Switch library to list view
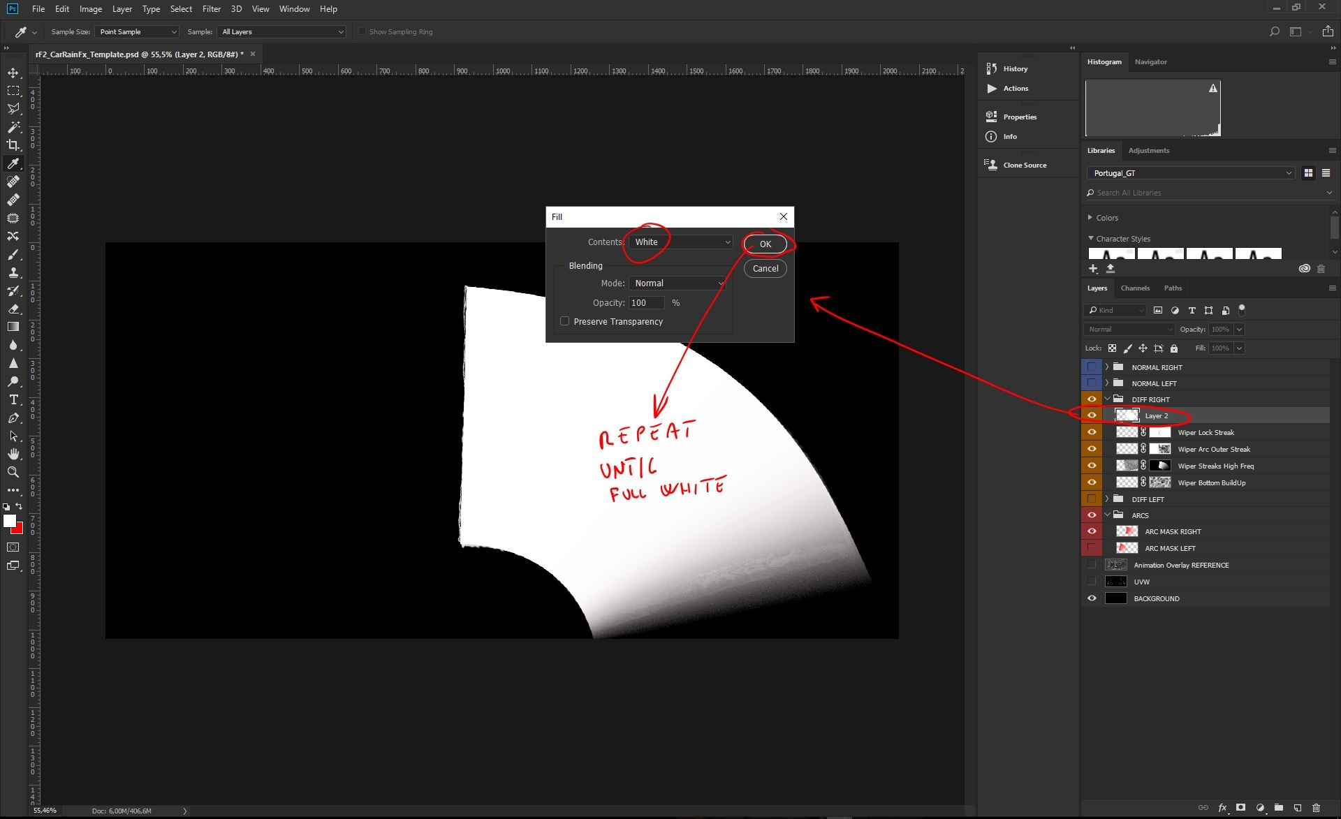The height and width of the screenshot is (819, 1341). point(1326,173)
